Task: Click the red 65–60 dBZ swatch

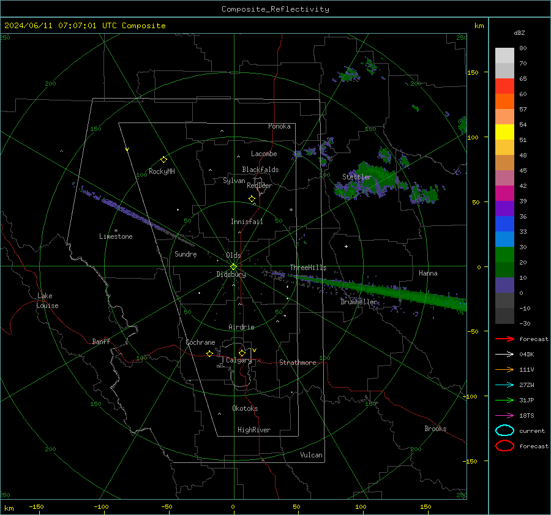Action: point(504,86)
